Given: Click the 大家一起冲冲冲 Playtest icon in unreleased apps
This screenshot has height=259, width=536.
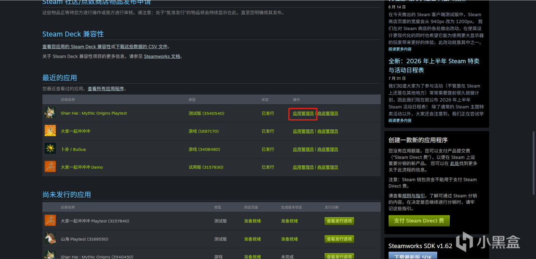Looking at the screenshot, I should pos(50,221).
